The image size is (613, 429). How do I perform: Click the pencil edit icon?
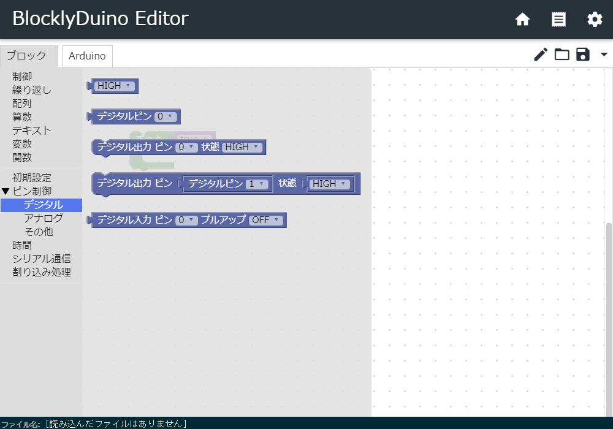(x=540, y=55)
